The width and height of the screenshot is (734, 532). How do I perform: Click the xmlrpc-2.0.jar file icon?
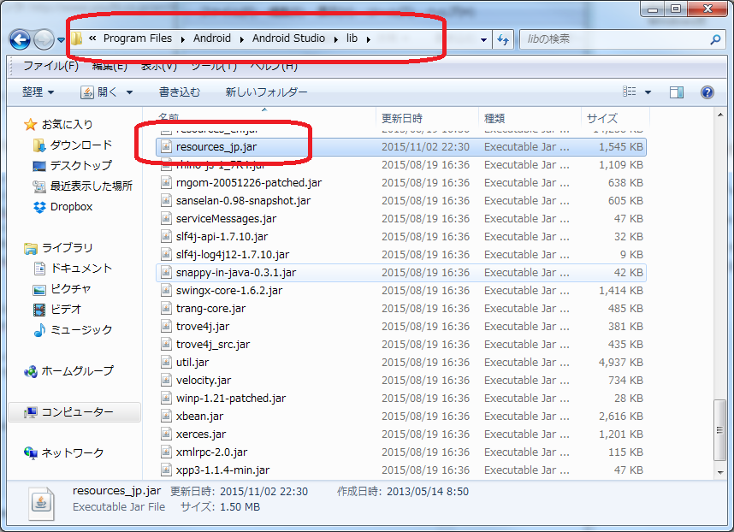click(166, 452)
